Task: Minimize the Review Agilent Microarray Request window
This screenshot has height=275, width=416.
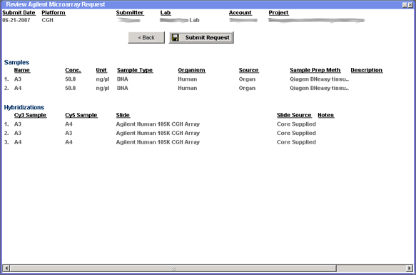Action: [x=405, y=5]
